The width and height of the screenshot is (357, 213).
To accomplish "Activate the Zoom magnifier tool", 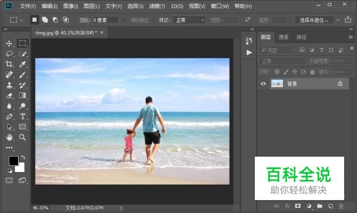I will 23,137.
